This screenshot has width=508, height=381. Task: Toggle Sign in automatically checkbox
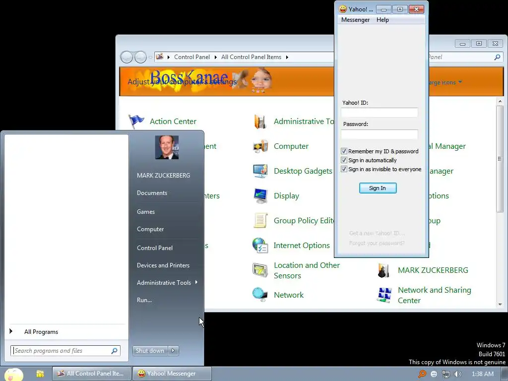coord(344,160)
